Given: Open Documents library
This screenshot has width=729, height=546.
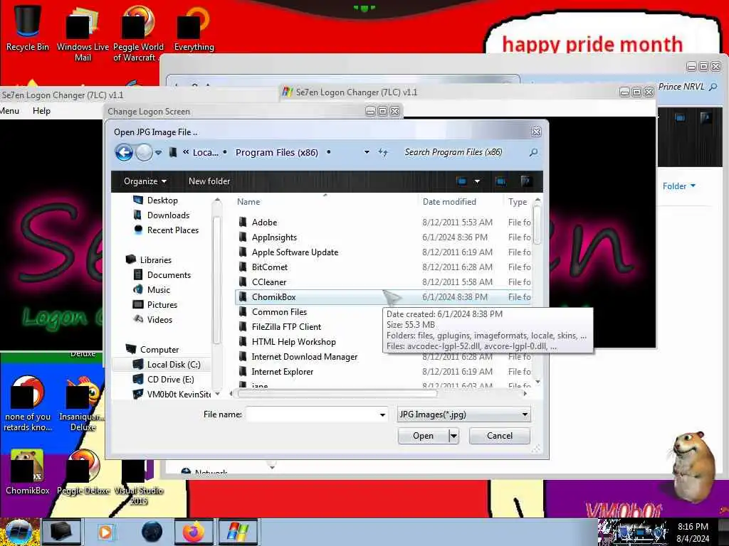Looking at the screenshot, I should pyautogui.click(x=168, y=275).
